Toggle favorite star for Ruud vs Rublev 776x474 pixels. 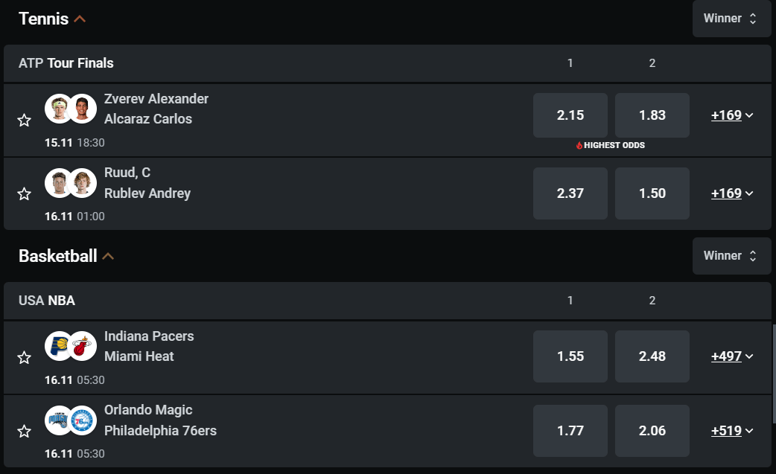point(24,194)
